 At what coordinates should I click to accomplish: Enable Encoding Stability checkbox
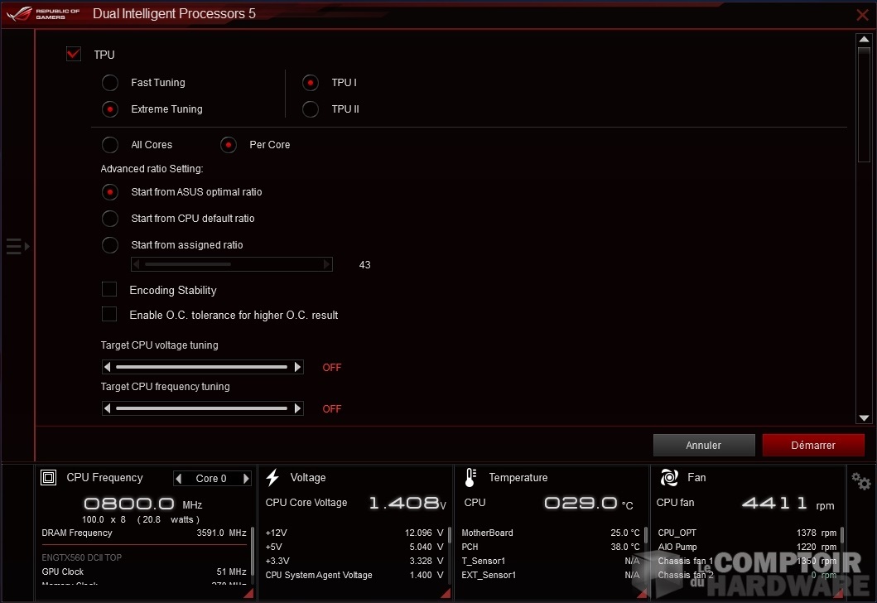coord(109,289)
